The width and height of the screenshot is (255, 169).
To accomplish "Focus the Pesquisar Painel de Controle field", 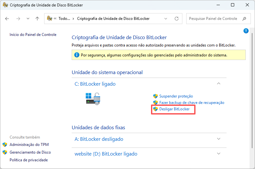I will 219,19.
